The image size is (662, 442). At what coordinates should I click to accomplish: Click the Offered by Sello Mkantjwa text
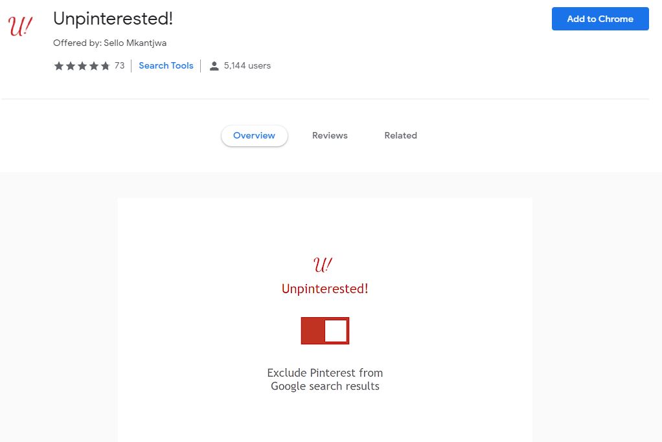point(109,43)
